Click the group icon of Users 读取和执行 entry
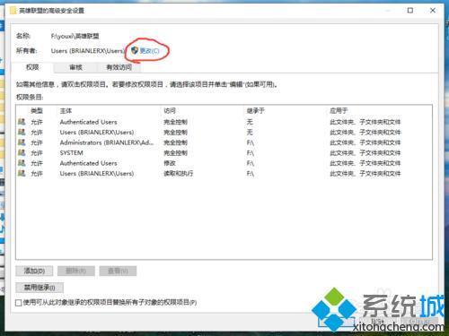 click(x=22, y=173)
